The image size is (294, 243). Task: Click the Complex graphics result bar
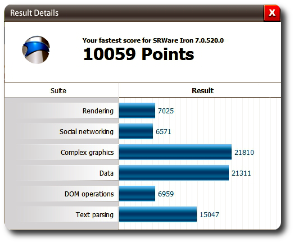pos(175,152)
